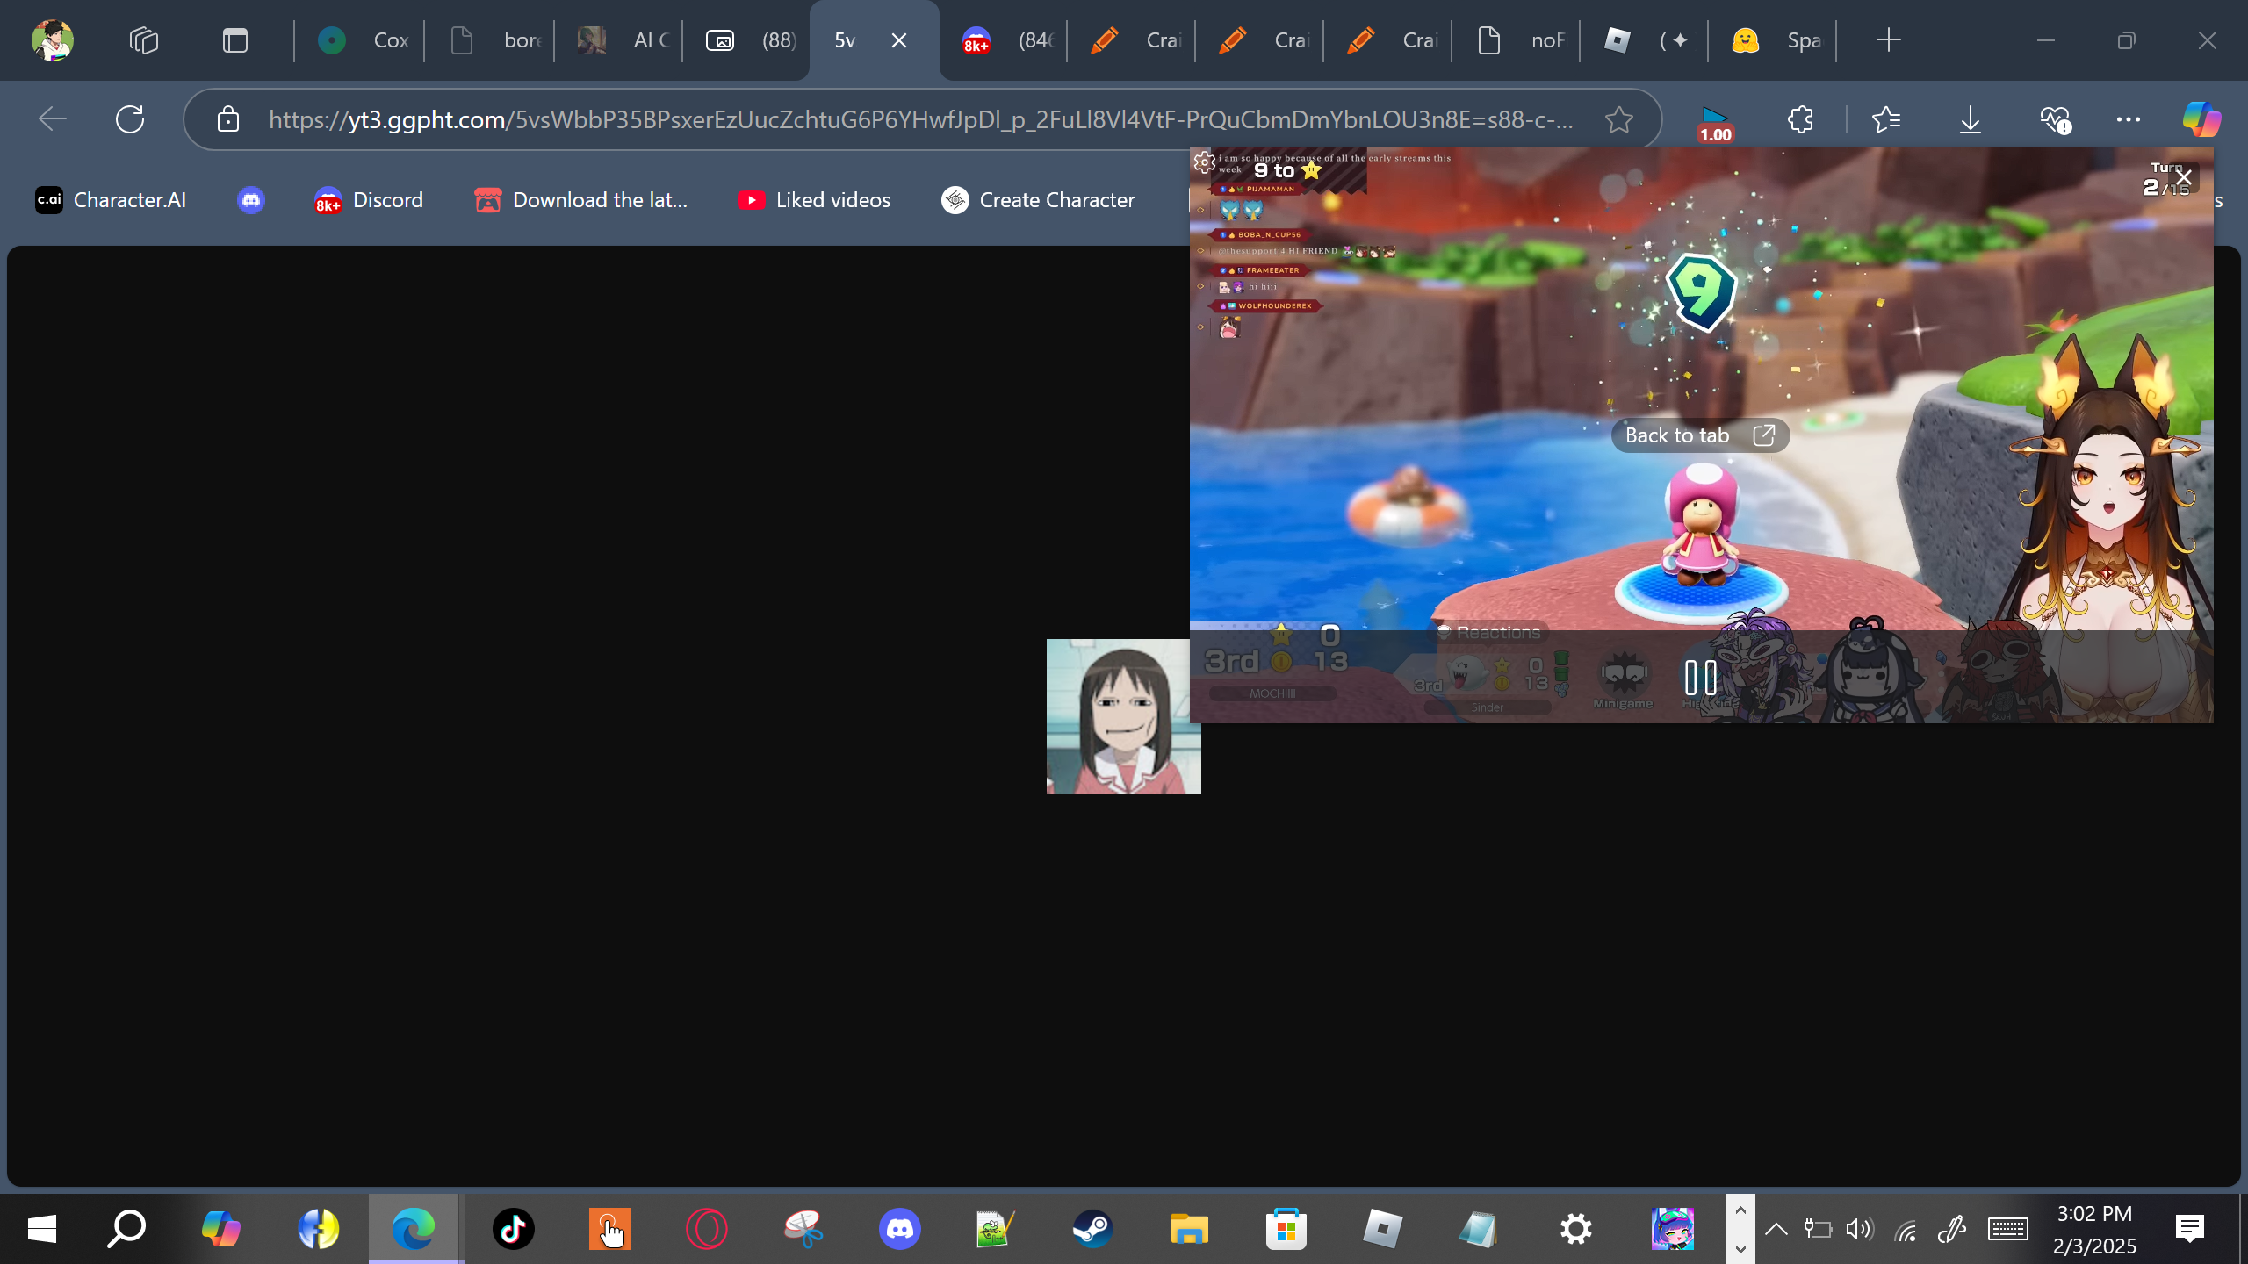Open File Explorer from the taskbar
Viewport: 2248px width, 1264px height.
pos(1189,1229)
